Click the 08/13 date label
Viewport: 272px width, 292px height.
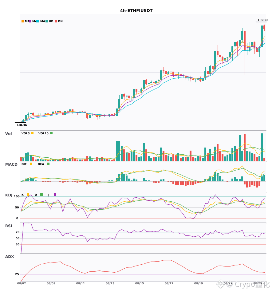[110, 283]
